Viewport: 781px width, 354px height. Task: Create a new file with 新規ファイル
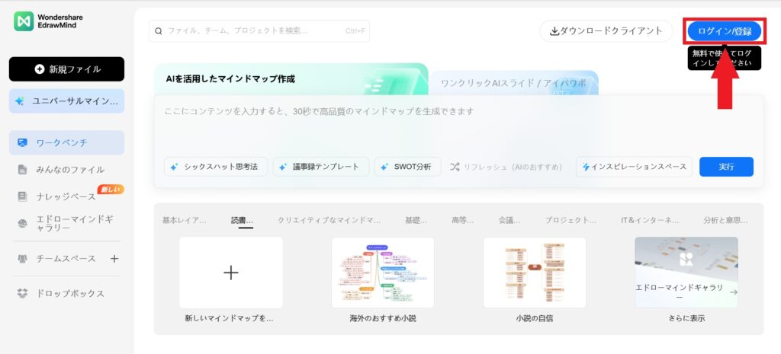click(x=67, y=69)
